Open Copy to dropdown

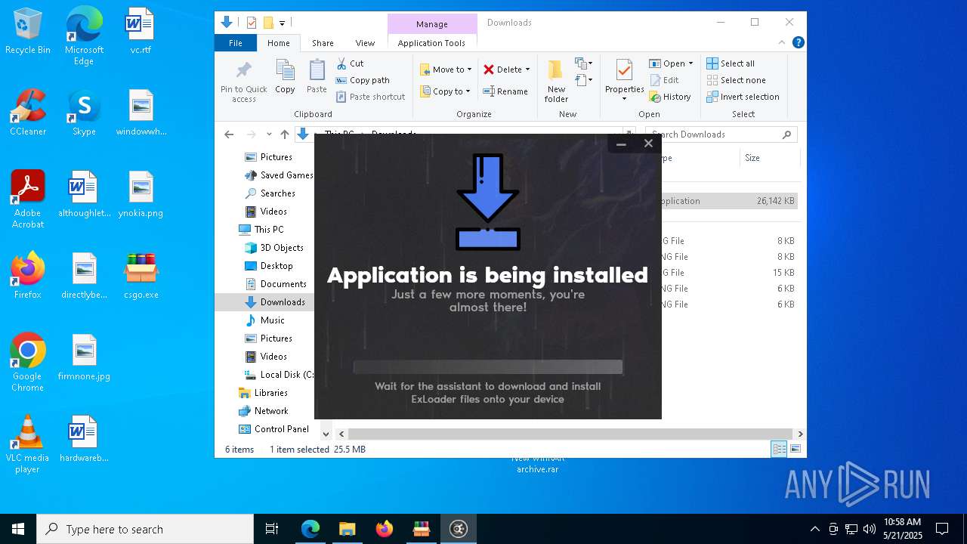446,91
